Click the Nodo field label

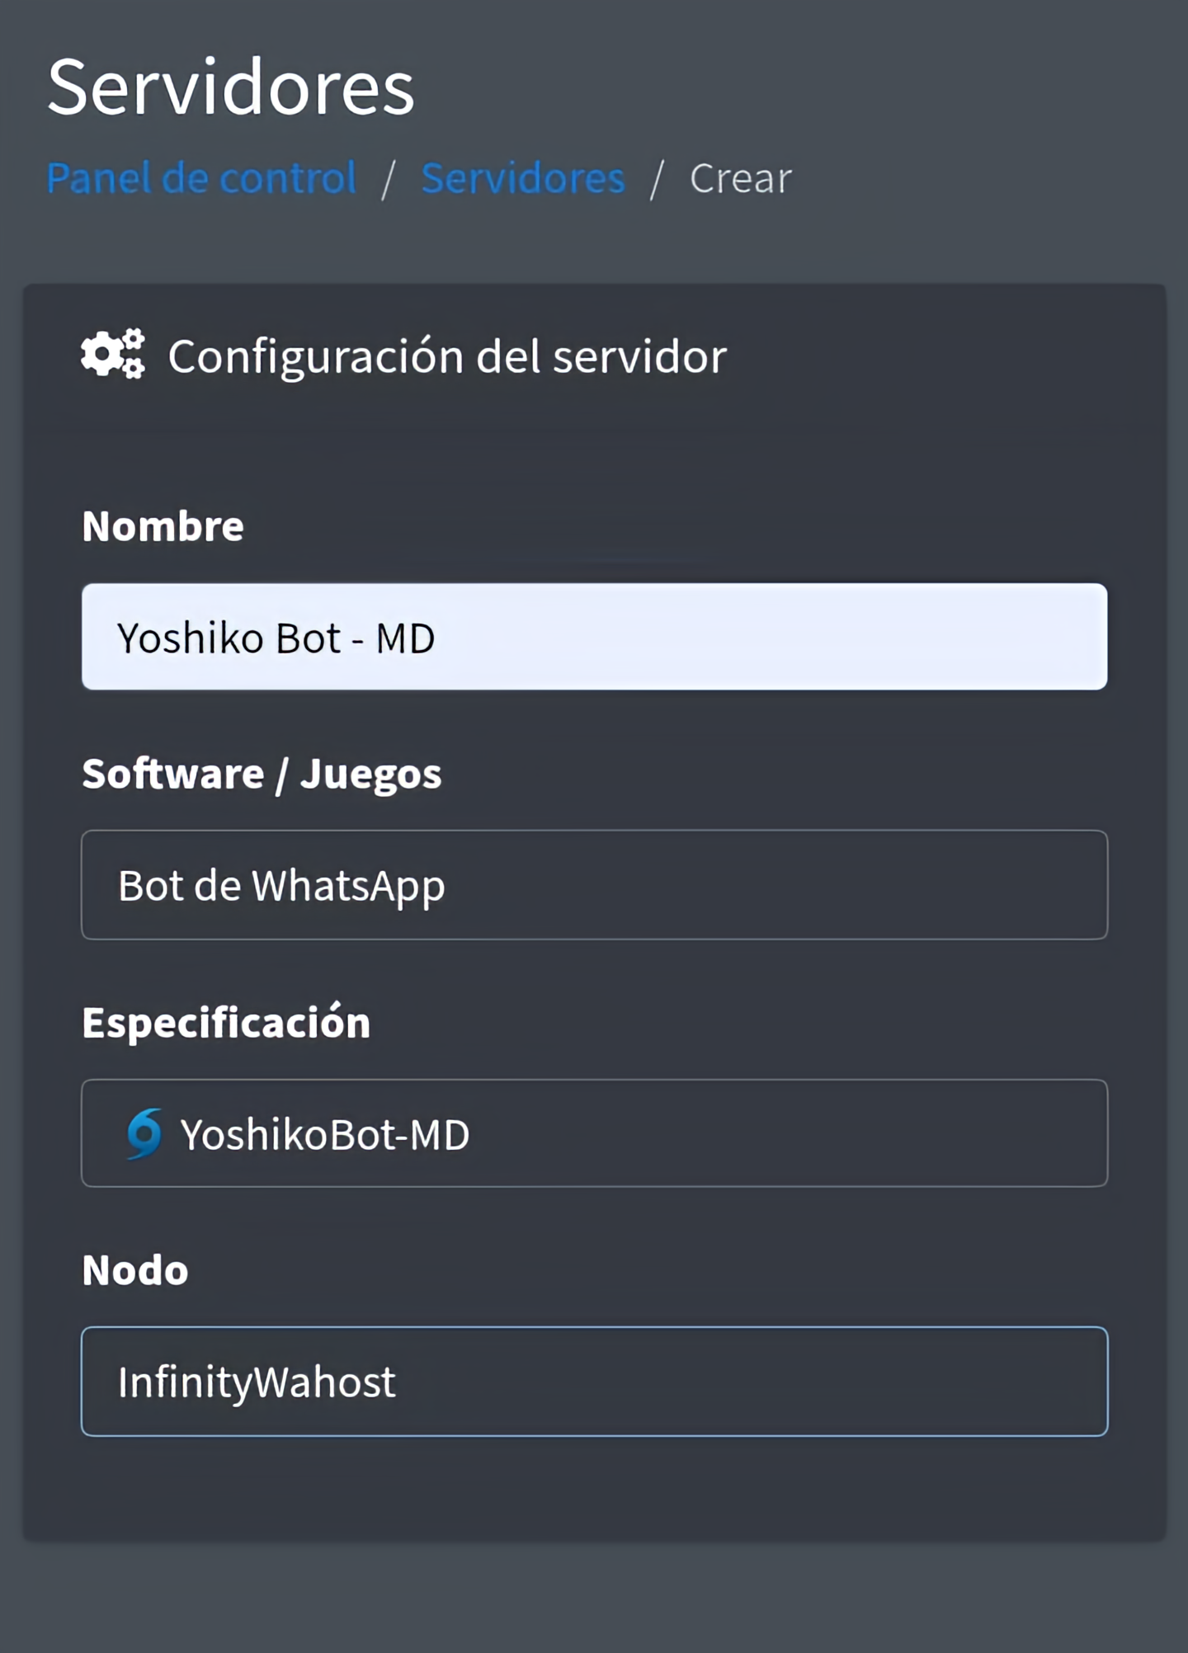click(135, 1270)
